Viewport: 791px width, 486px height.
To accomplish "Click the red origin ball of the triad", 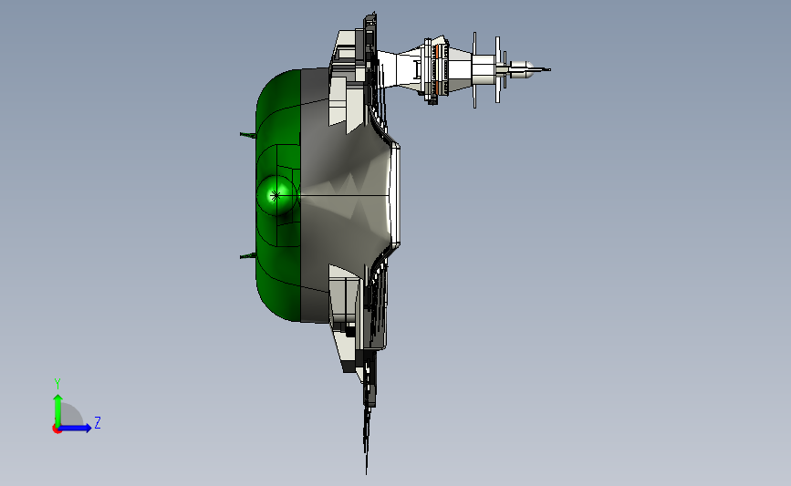I will 57,429.
